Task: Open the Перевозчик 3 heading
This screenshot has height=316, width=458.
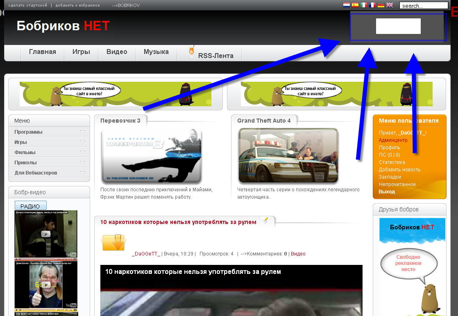Action: (x=120, y=121)
